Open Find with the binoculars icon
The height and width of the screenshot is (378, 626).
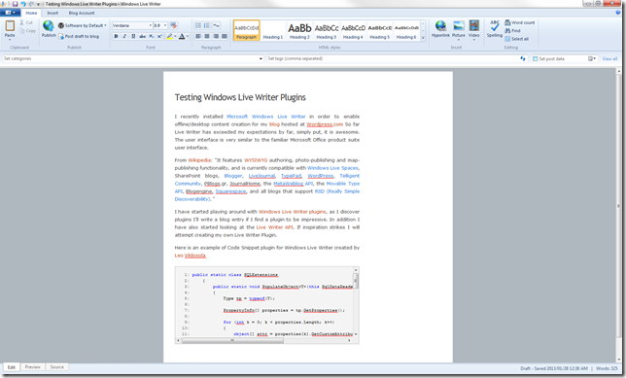click(x=512, y=31)
